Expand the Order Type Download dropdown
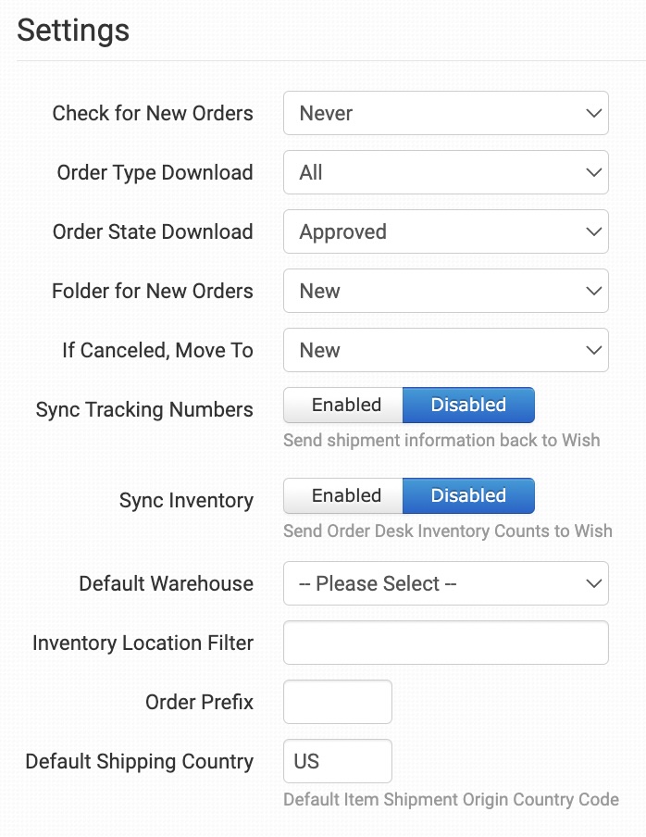 [444, 172]
